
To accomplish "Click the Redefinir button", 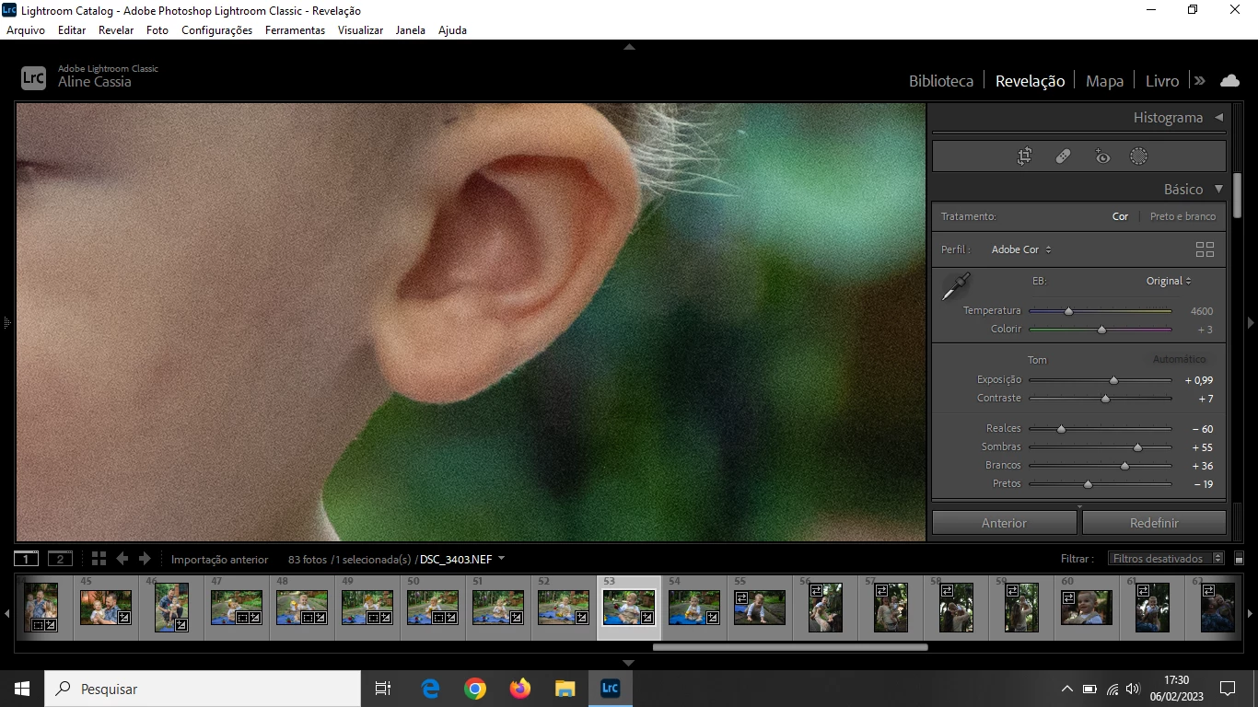I will pos(1154,523).
